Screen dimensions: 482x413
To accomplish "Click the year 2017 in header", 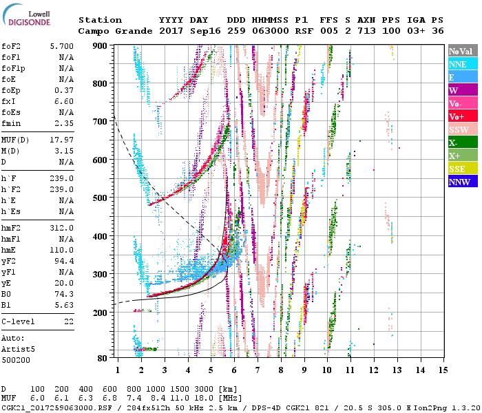I will (x=171, y=31).
